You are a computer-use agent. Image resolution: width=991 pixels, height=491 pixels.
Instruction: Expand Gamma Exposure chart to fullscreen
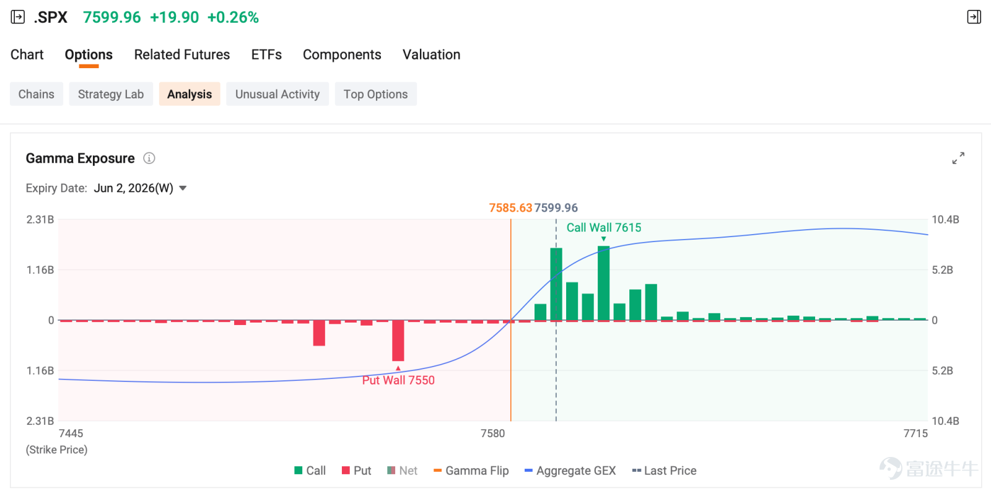click(x=958, y=159)
